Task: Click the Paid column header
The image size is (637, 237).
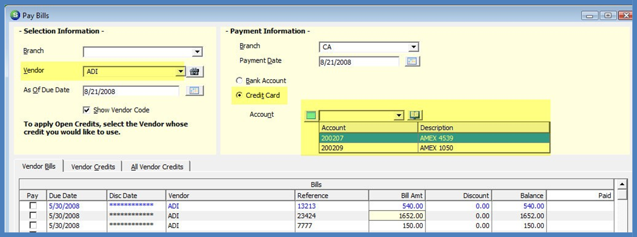Action: (x=580, y=195)
